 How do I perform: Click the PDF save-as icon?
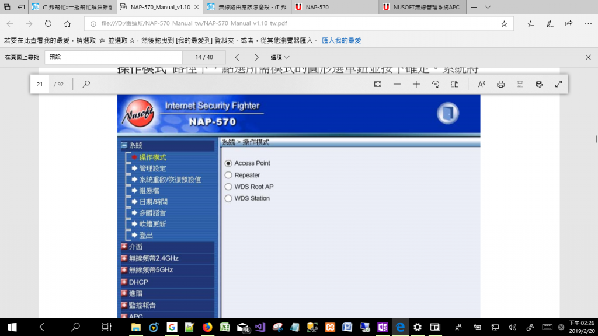point(539,84)
